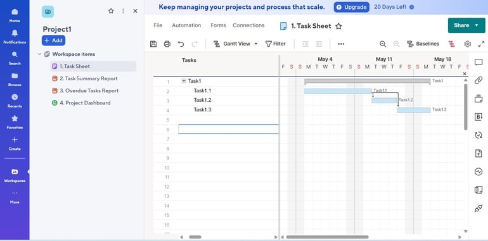Select row number 4 header
The height and width of the screenshot is (241, 488).
pyautogui.click(x=168, y=111)
